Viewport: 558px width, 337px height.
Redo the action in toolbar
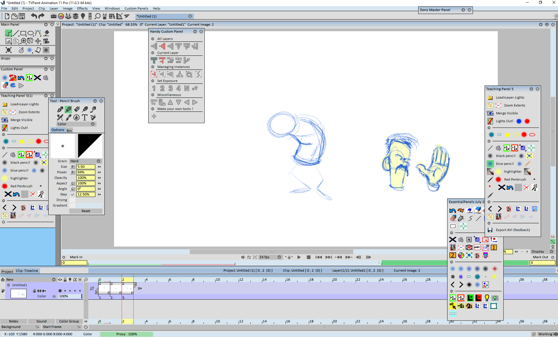click(42, 16)
